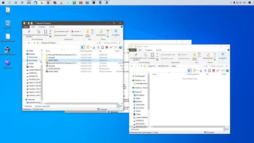Image resolution: width=254 pixels, height=143 pixels.
Task: Click Kopieren in the Windows 95 Dateien ribbon
Action: click(38, 33)
